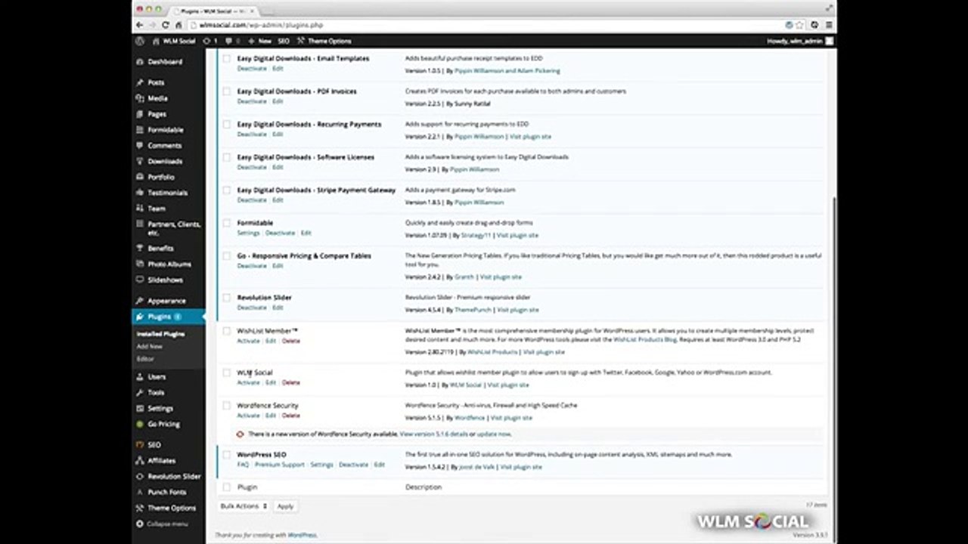Viewport: 968px width, 544px height.
Task: Click the Benefits icon in sidebar
Action: (x=140, y=248)
